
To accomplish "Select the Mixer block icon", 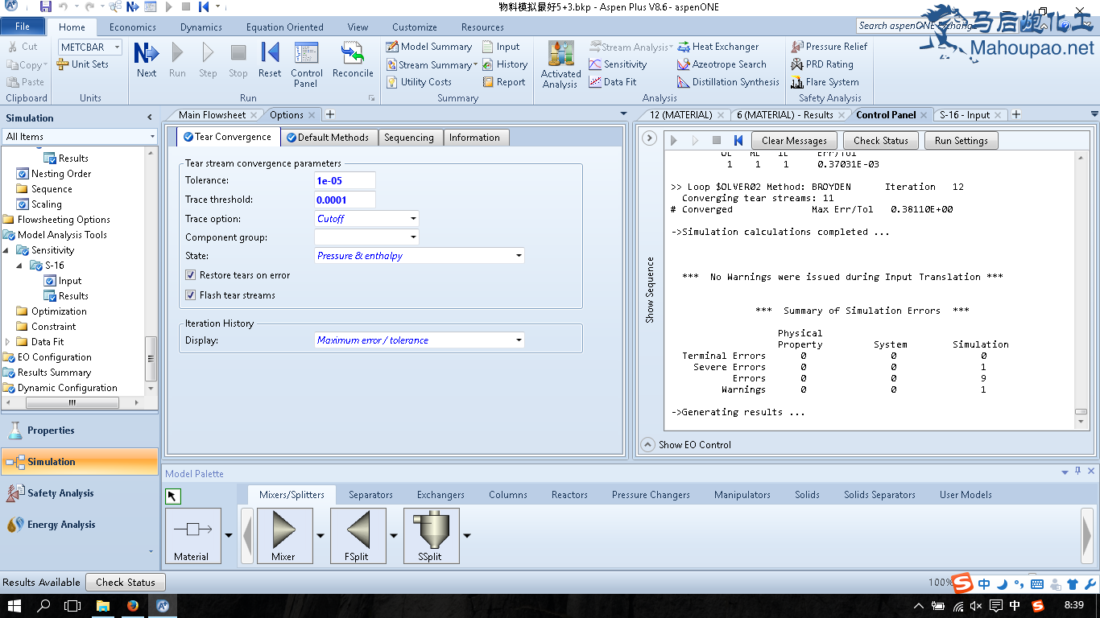I will tap(284, 535).
